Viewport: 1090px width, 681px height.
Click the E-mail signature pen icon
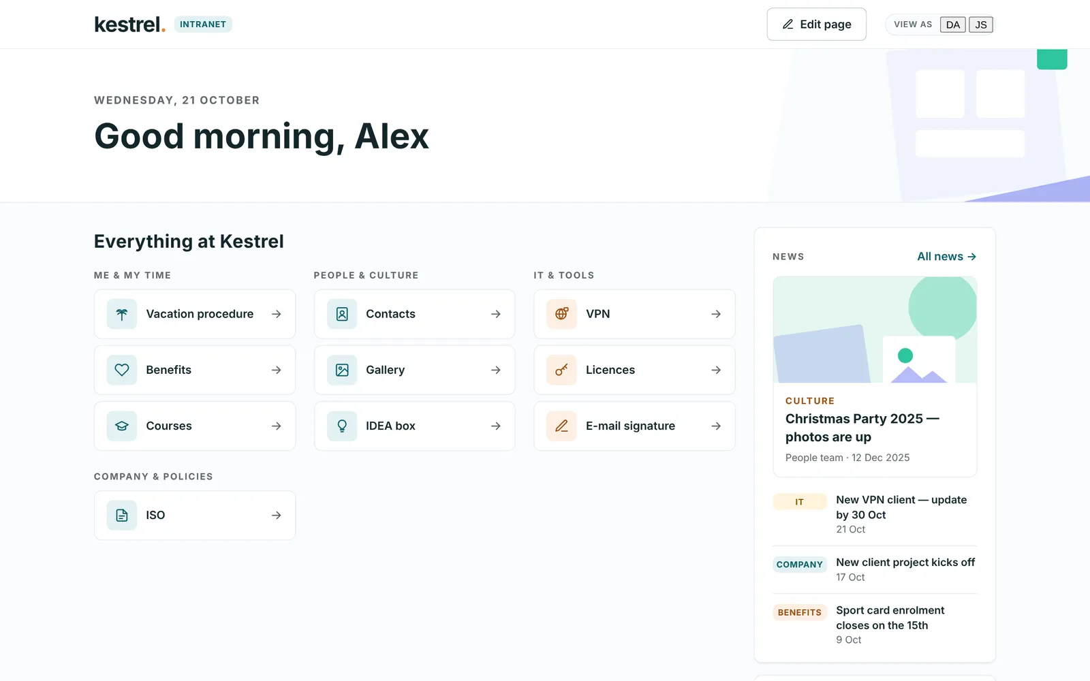562,426
